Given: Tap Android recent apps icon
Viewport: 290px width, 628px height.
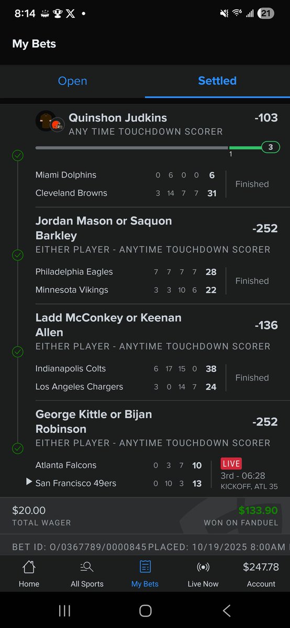Looking at the screenshot, I should [64, 610].
